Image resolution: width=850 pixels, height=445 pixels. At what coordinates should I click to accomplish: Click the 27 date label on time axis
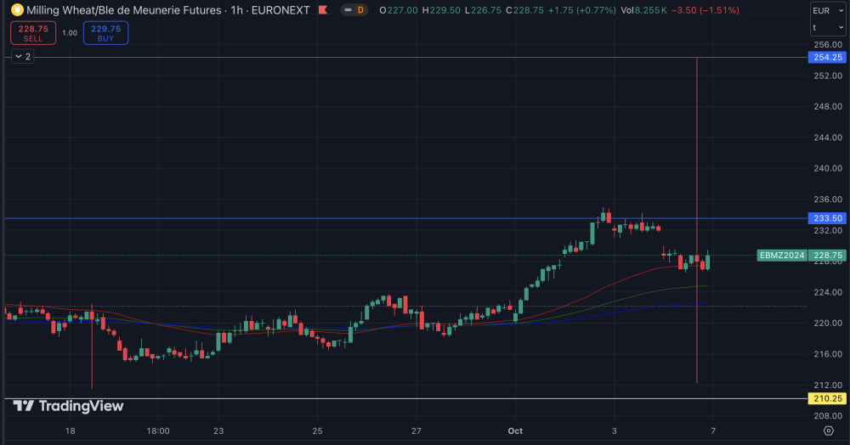pyautogui.click(x=416, y=431)
